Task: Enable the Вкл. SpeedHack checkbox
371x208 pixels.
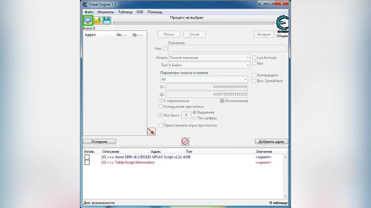Action: (254, 81)
